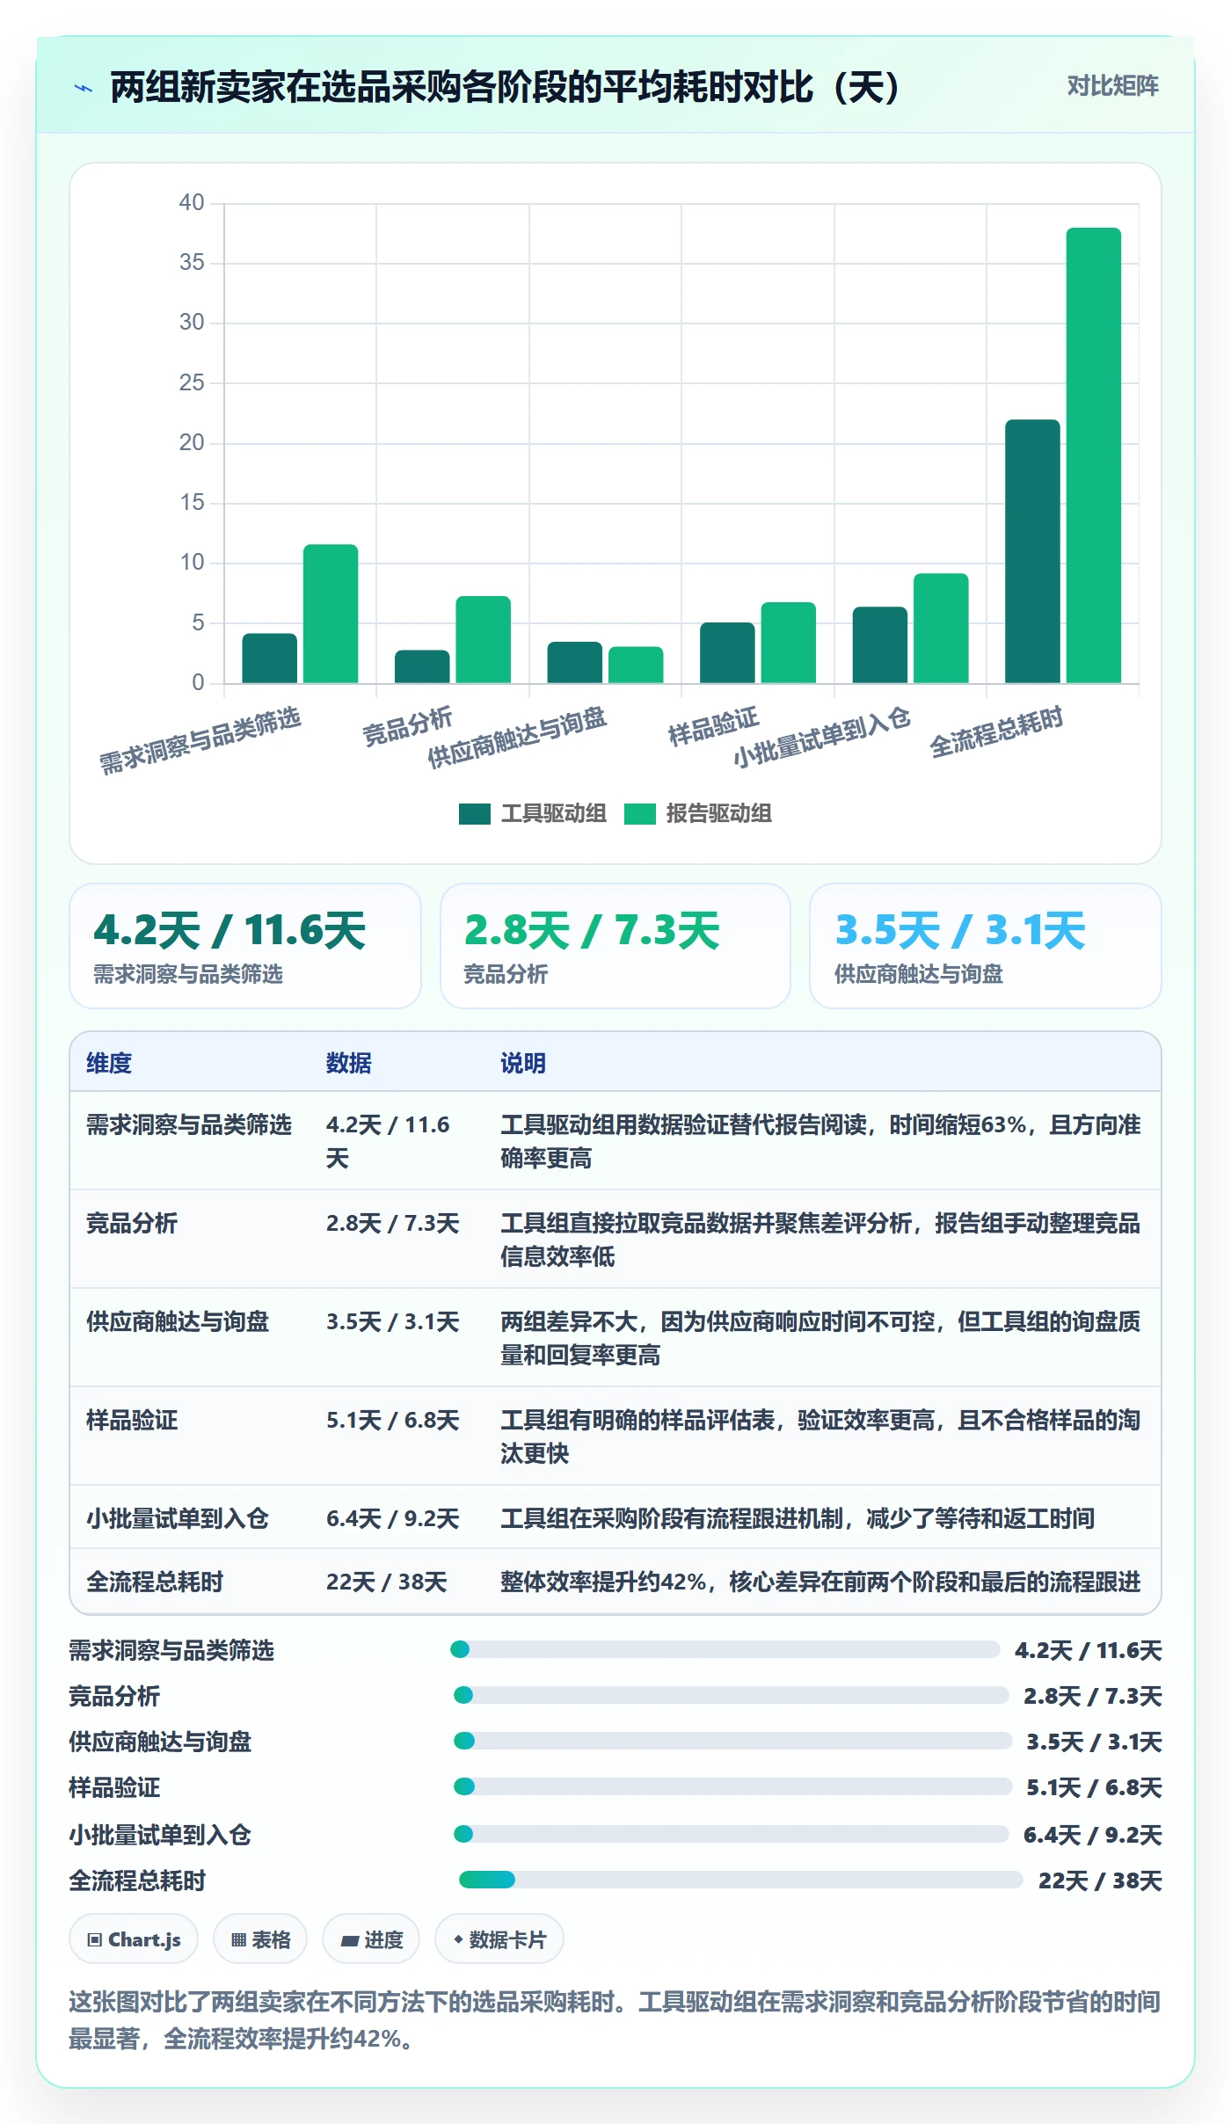Image resolution: width=1231 pixels, height=2124 pixels.
Task: Click the 需求洞察与品类筛选 progress bar
Action: 725,1649
